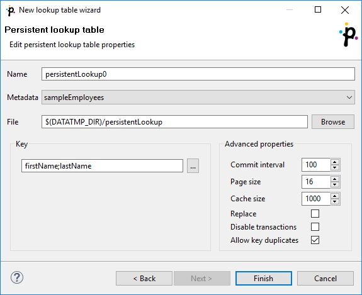
Task: Uncheck Allow key duplicates
Action: click(315, 240)
